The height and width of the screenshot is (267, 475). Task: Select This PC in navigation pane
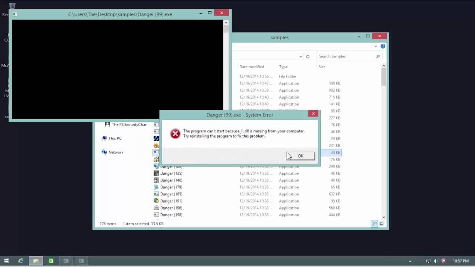click(x=115, y=138)
